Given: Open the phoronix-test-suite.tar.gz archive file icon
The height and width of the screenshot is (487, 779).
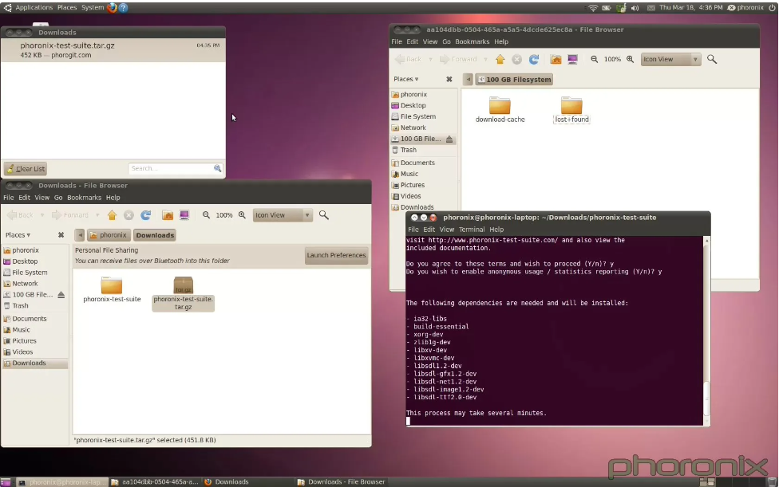Looking at the screenshot, I should pyautogui.click(x=184, y=286).
